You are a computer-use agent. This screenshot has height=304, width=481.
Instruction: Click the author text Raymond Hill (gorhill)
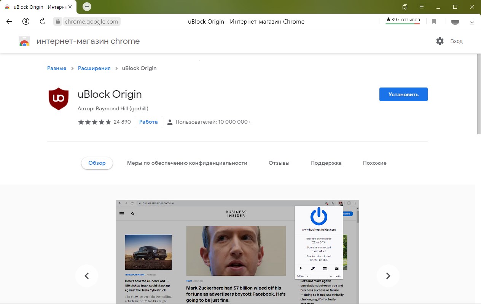pyautogui.click(x=122, y=108)
